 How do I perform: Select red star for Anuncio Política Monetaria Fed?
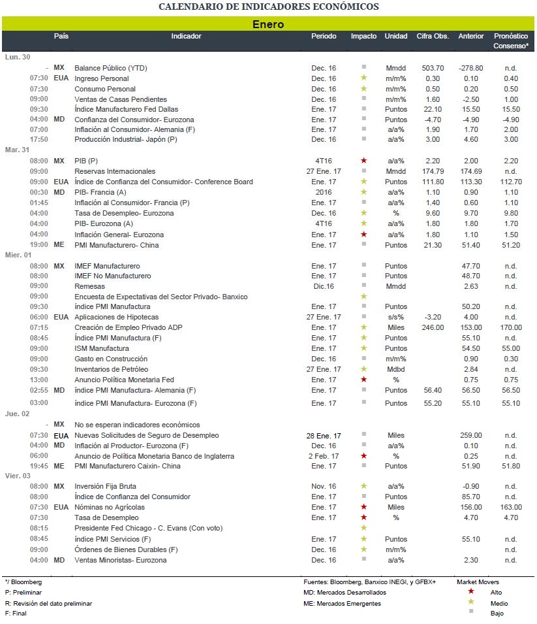coord(363,379)
